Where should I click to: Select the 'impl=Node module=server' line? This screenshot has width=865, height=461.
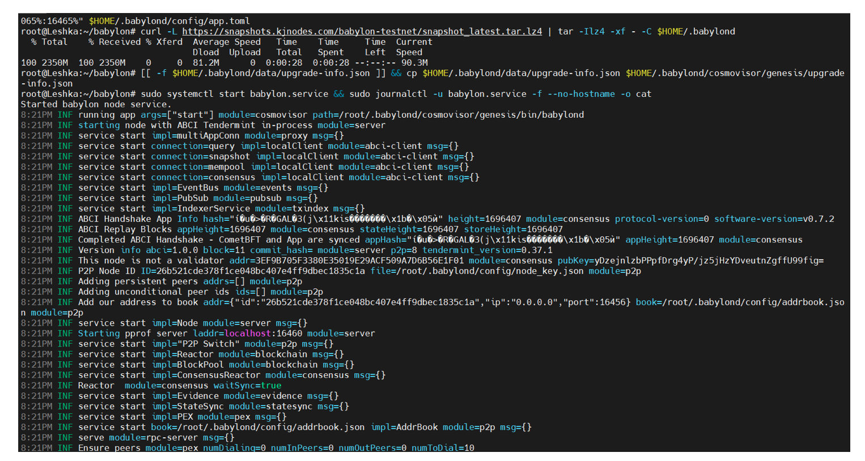164,323
